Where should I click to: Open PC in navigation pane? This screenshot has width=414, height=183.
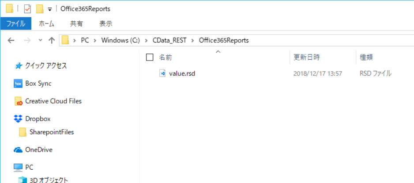coord(29,167)
